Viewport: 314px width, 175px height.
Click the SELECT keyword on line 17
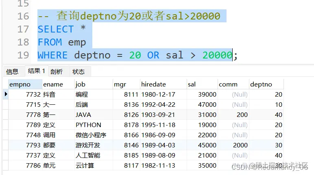[56, 29]
